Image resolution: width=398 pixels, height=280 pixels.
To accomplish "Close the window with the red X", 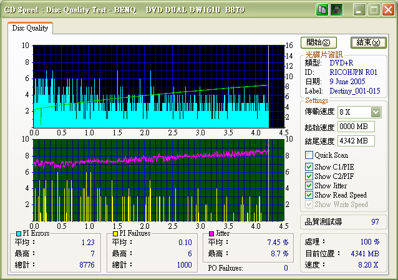I will coord(389,10).
